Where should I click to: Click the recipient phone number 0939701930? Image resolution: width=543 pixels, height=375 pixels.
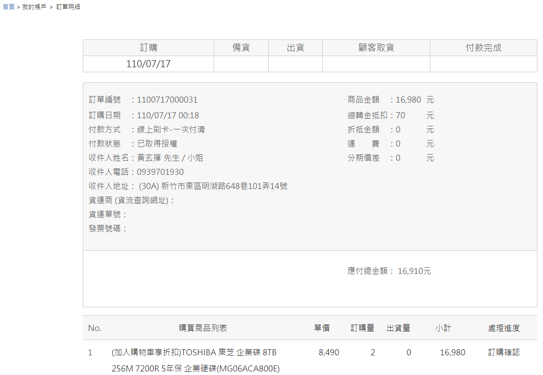coord(160,172)
